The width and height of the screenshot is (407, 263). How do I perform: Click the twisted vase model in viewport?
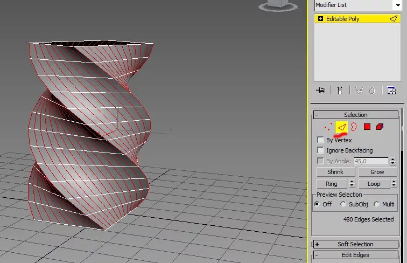pos(89,135)
